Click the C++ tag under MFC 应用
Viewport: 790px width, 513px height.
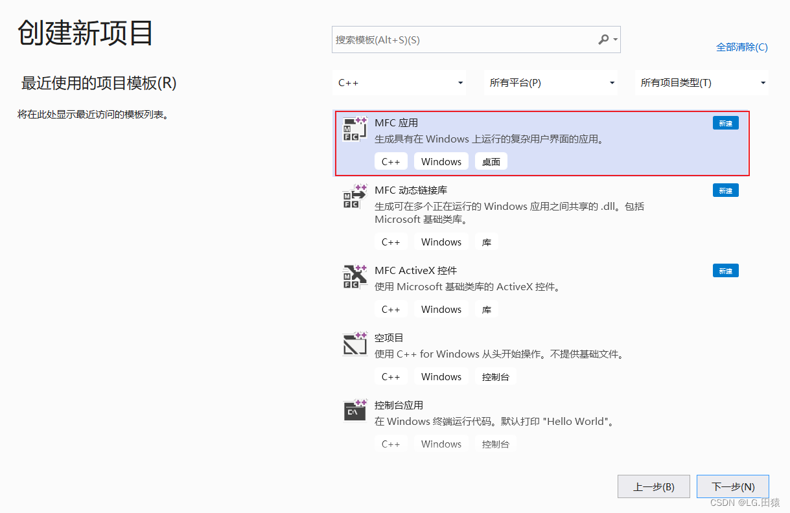[391, 161]
